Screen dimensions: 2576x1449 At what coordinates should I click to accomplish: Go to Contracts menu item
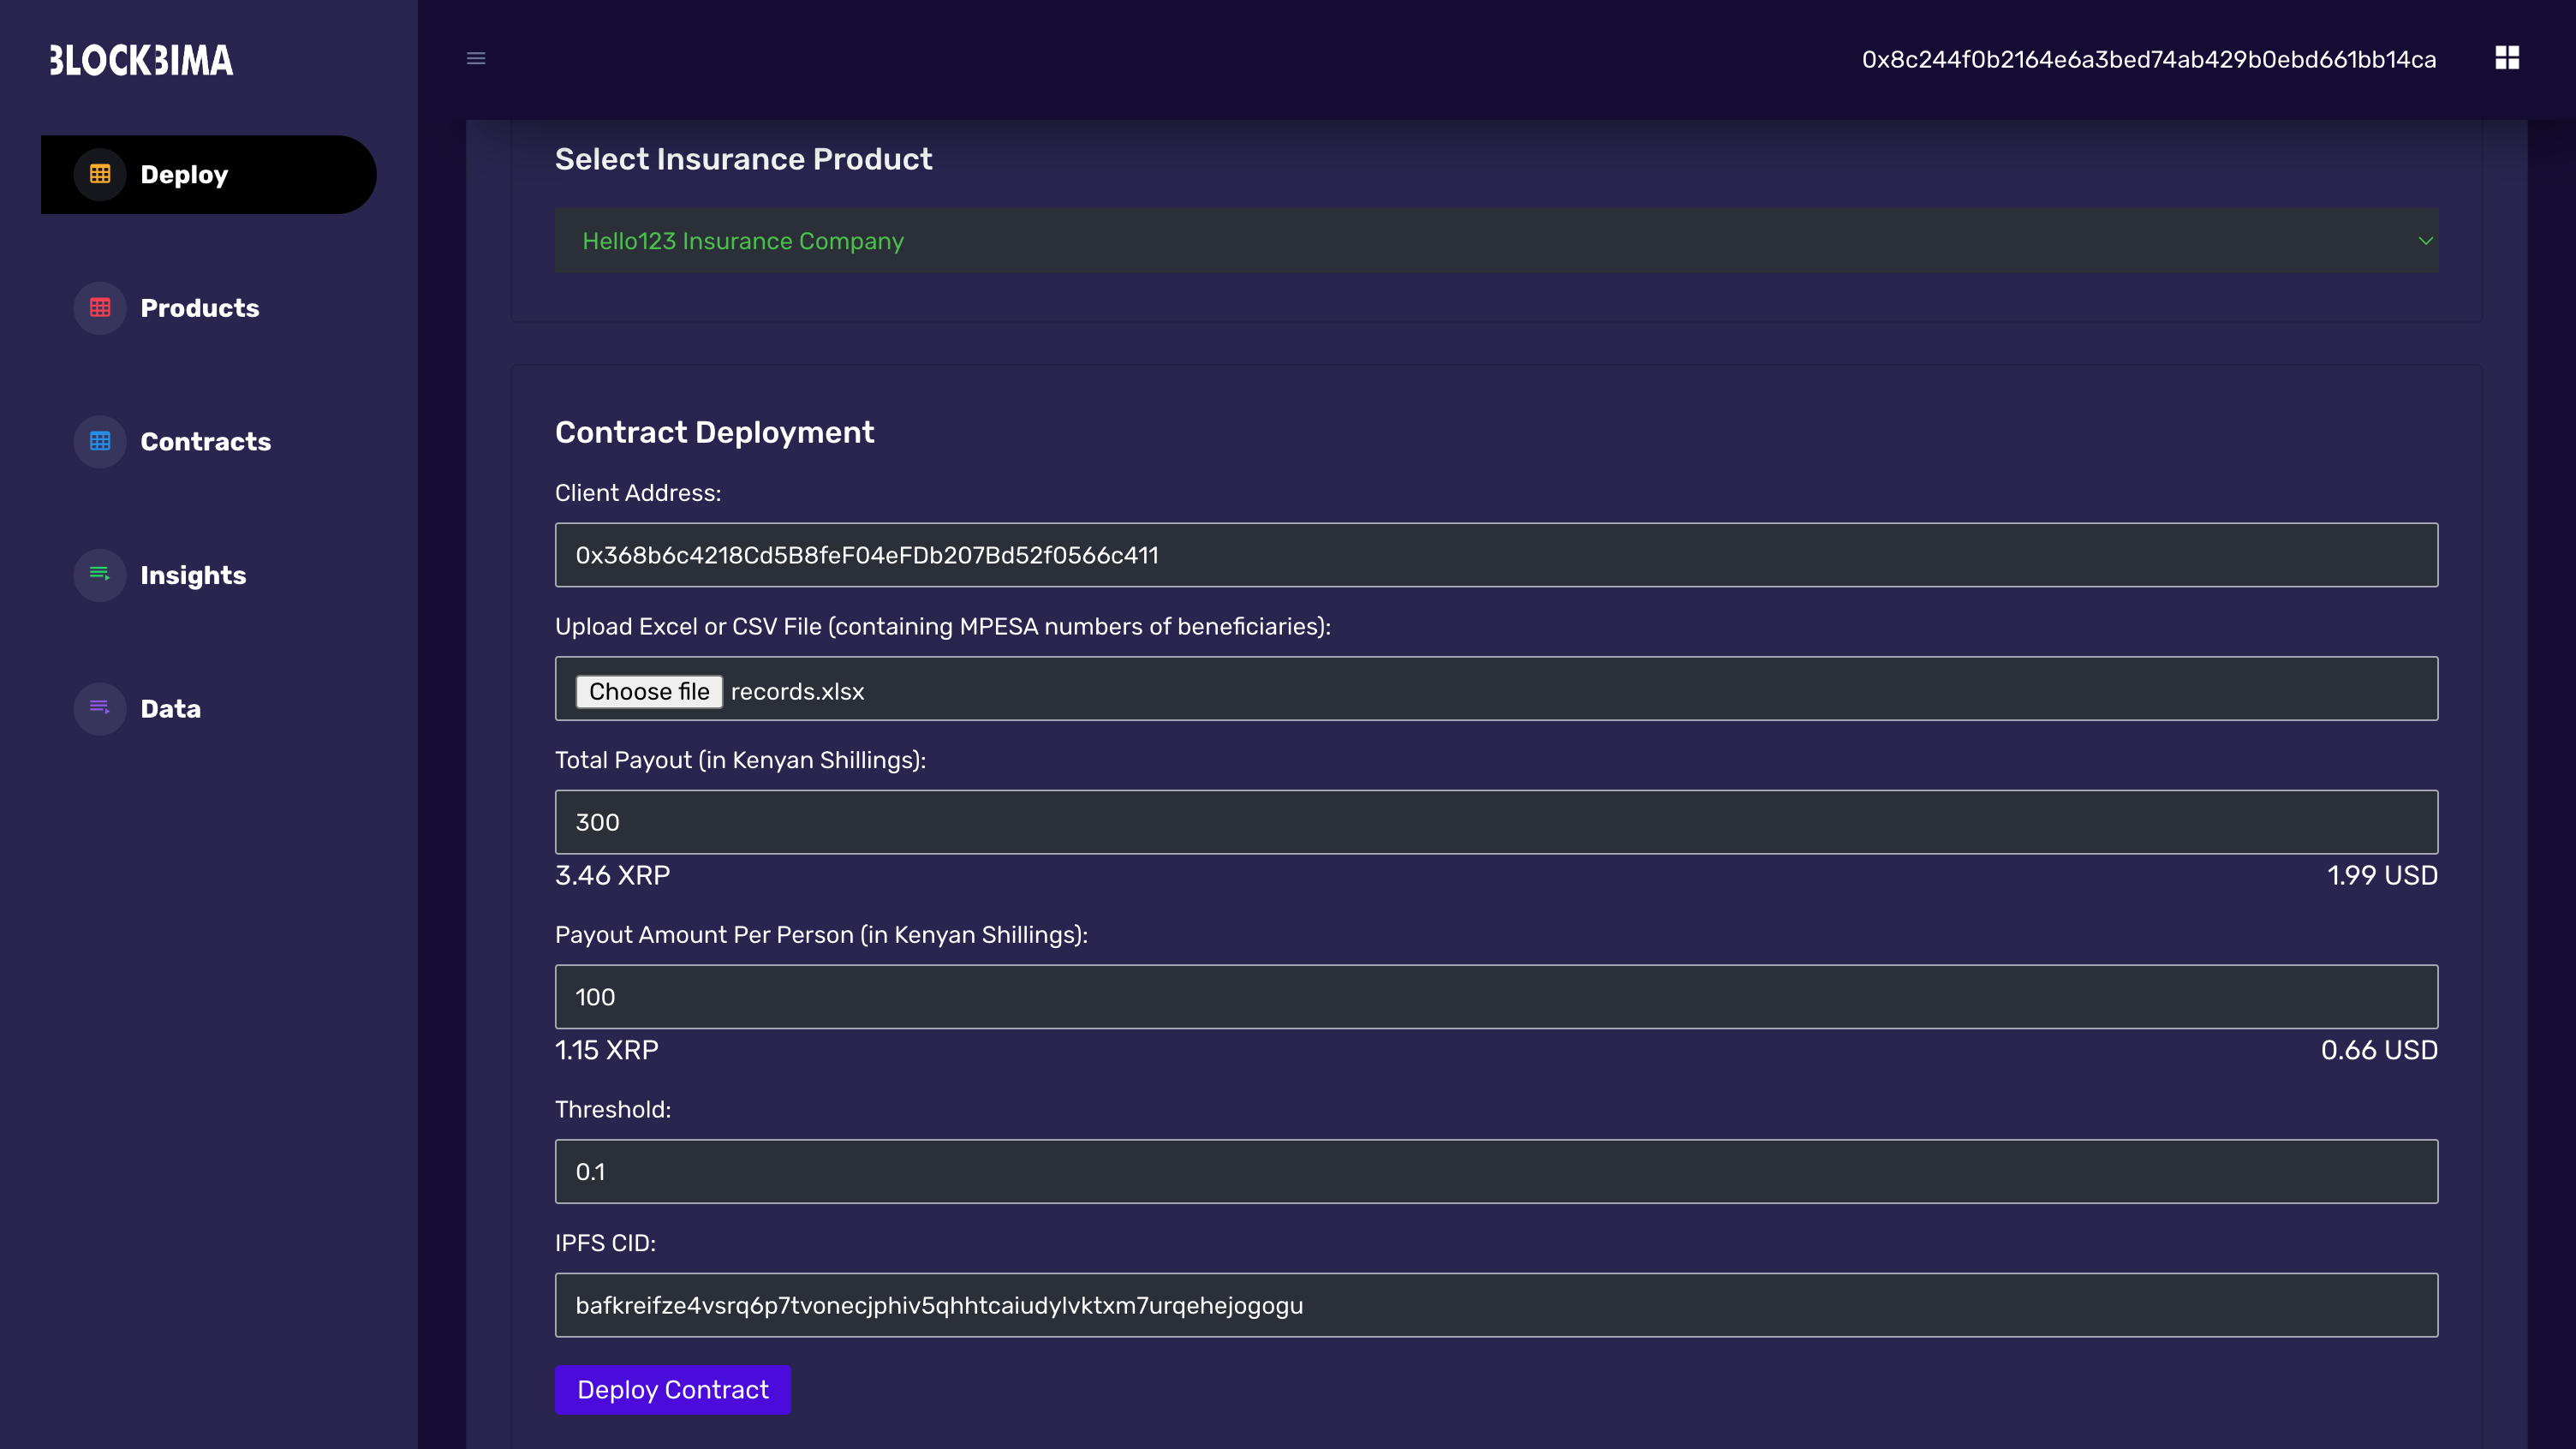tap(206, 441)
